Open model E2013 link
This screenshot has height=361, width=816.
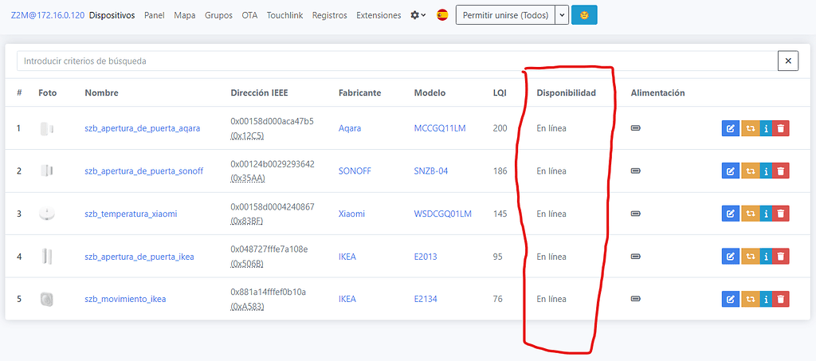point(426,257)
